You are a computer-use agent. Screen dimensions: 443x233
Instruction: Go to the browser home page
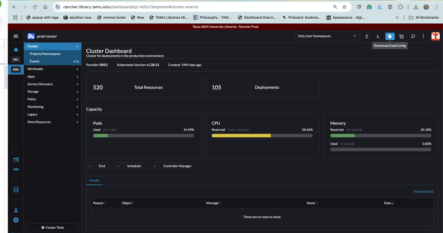[45, 7]
